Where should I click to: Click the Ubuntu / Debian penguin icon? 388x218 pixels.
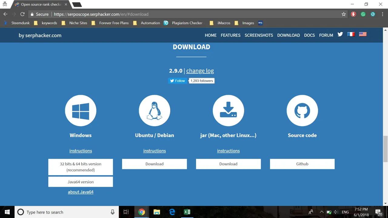click(x=155, y=111)
